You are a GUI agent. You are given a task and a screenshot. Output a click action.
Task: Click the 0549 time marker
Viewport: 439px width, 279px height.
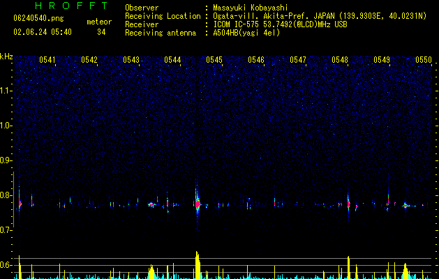[x=382, y=60]
